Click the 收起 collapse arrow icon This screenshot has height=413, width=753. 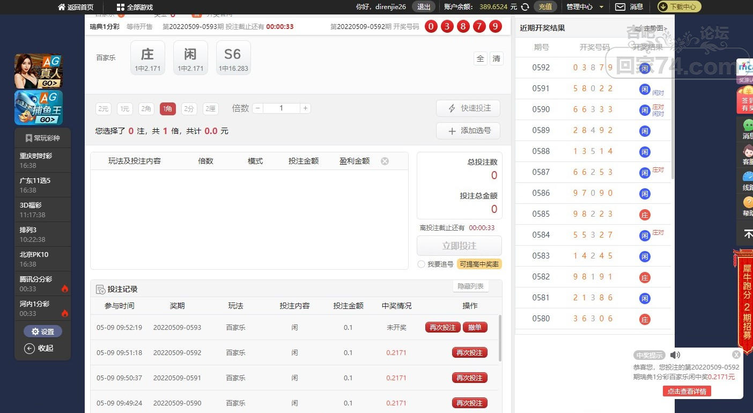[30, 349]
